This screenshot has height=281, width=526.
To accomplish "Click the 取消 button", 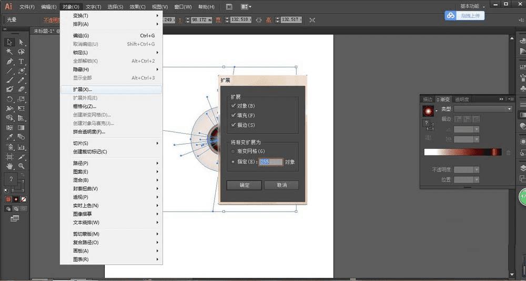I will pos(282,185).
